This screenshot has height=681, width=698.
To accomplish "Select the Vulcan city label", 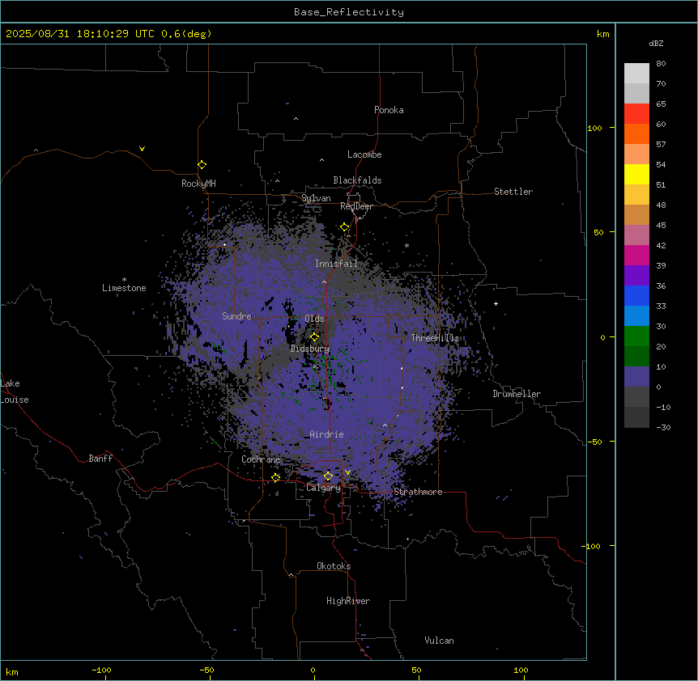I will pyautogui.click(x=440, y=641).
